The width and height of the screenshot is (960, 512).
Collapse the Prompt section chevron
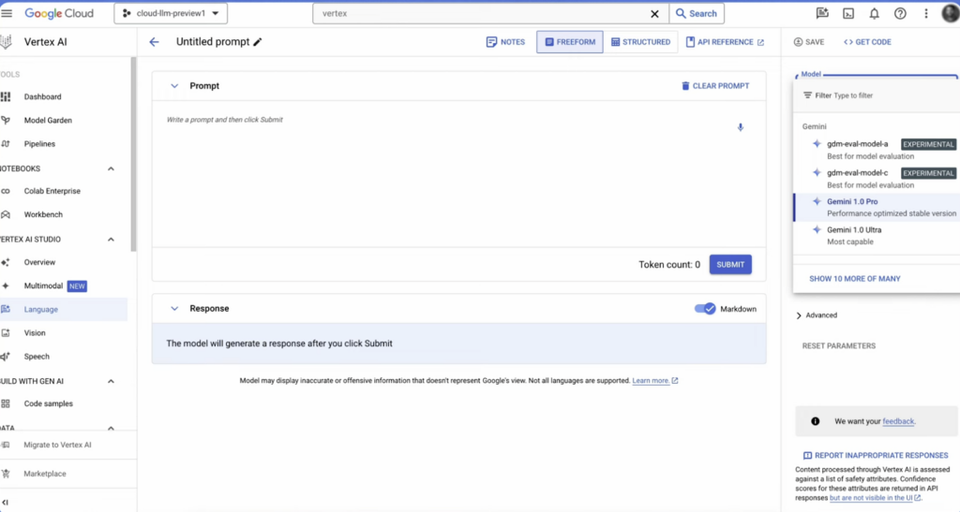pos(174,86)
